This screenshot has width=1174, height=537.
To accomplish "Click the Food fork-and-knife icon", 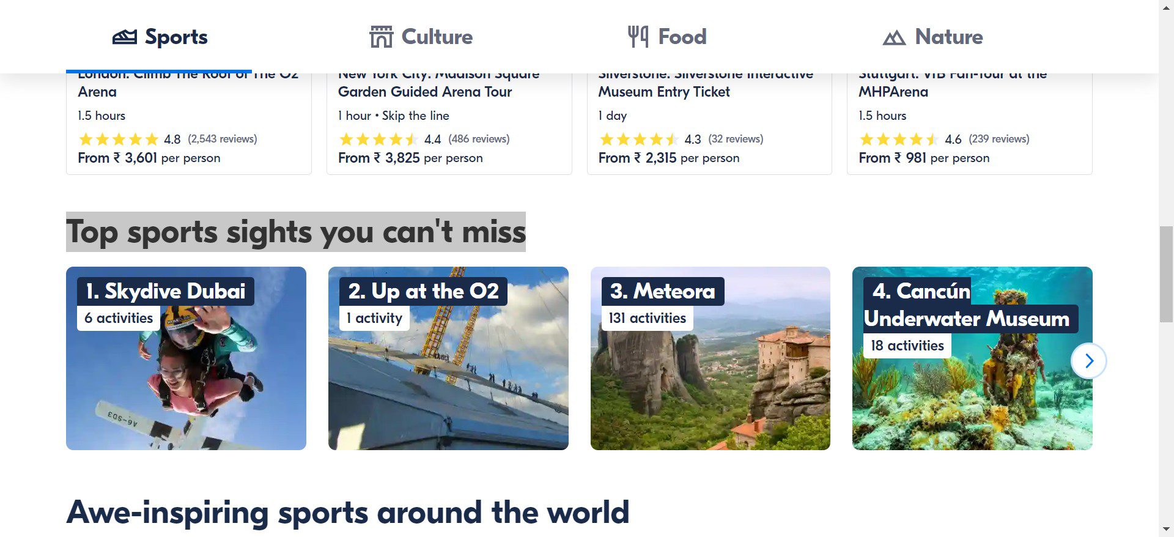I will [x=638, y=37].
